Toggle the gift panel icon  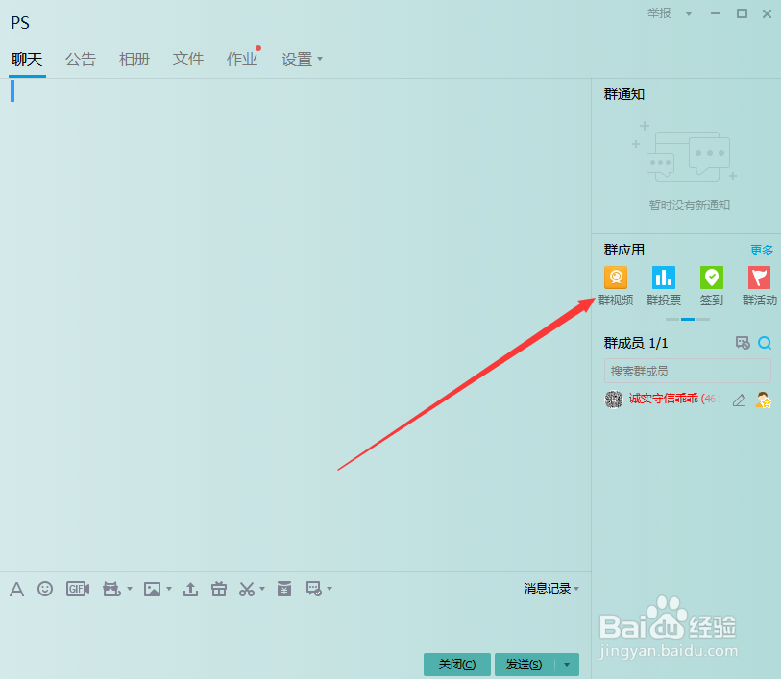click(218, 588)
